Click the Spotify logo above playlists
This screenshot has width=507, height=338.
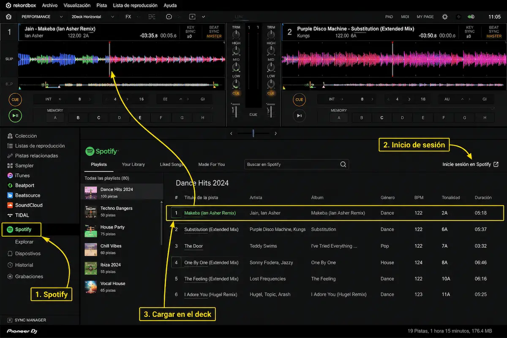(x=101, y=151)
